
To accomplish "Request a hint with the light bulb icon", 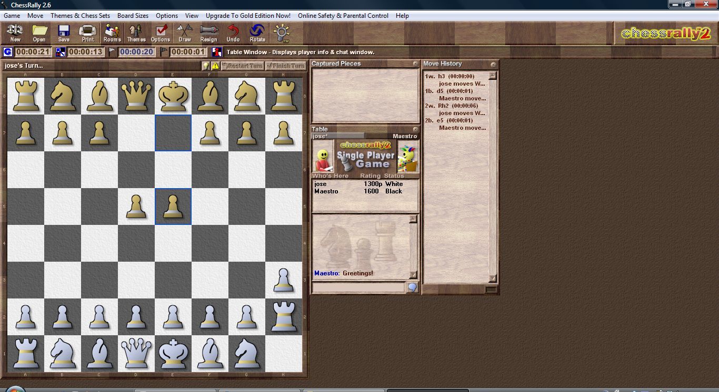I will click(281, 33).
